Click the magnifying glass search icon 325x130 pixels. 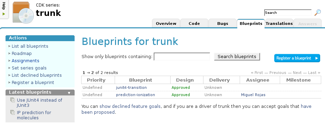coord(317,13)
